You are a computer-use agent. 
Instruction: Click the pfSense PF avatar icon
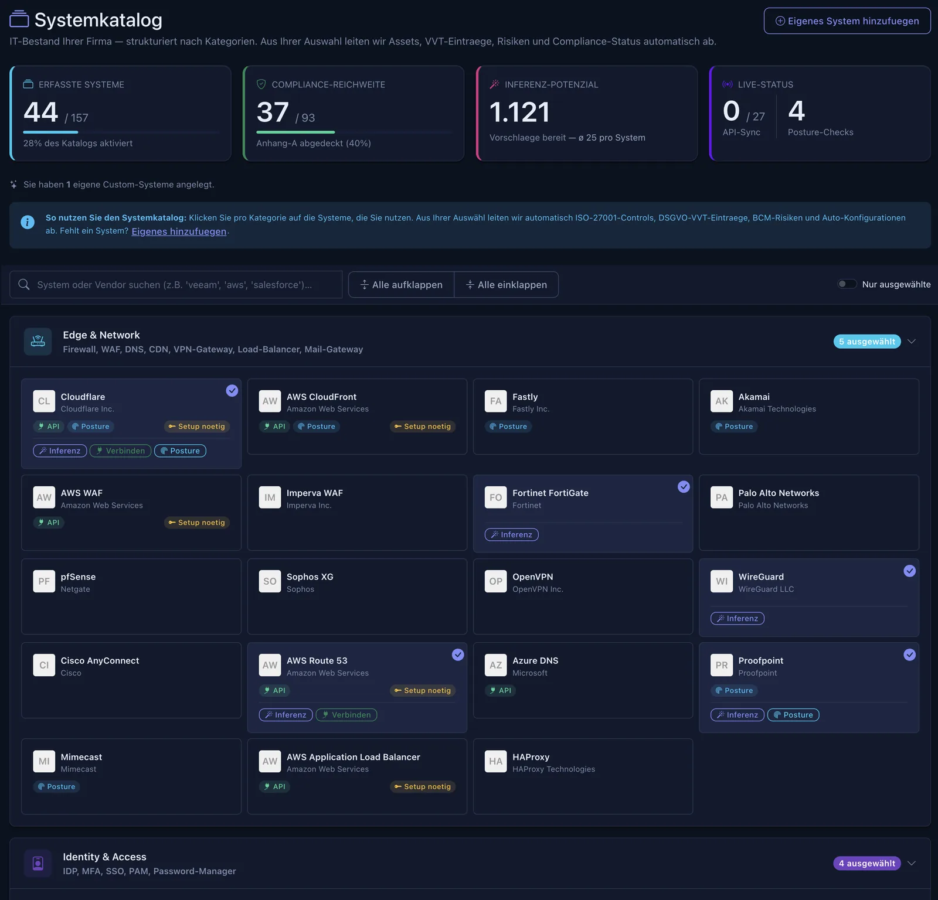[44, 581]
